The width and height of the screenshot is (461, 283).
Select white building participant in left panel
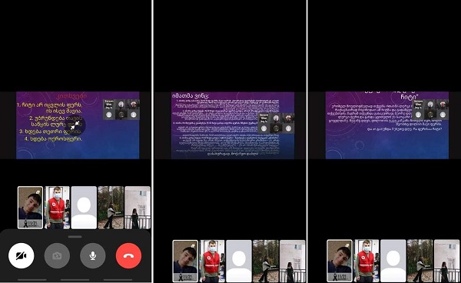(138, 208)
